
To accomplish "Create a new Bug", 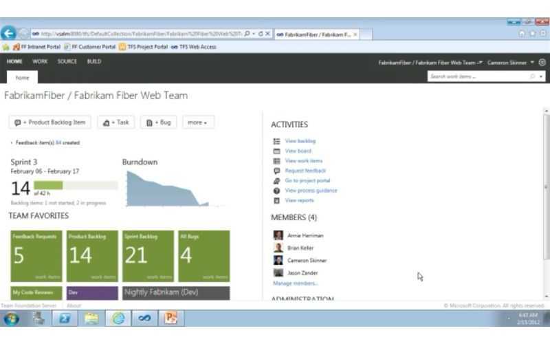I will (159, 122).
